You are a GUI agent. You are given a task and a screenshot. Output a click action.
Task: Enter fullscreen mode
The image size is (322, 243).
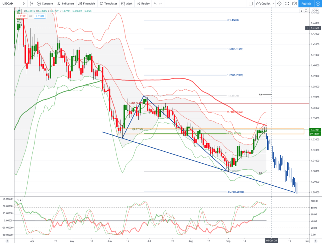coord(287,4)
